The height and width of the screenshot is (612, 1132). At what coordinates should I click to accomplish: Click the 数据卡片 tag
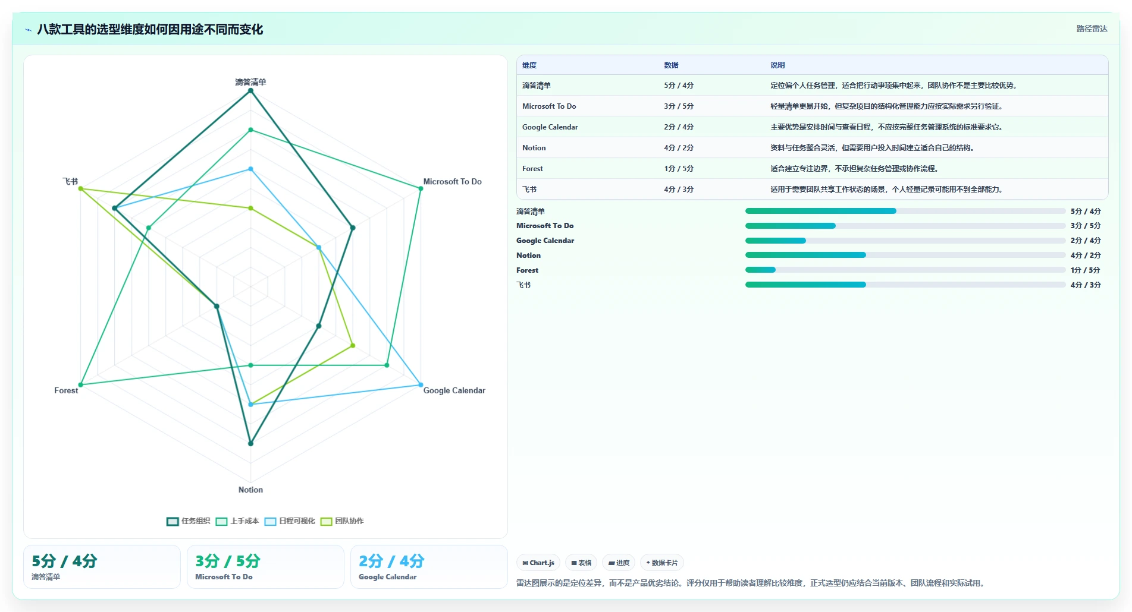pos(662,563)
